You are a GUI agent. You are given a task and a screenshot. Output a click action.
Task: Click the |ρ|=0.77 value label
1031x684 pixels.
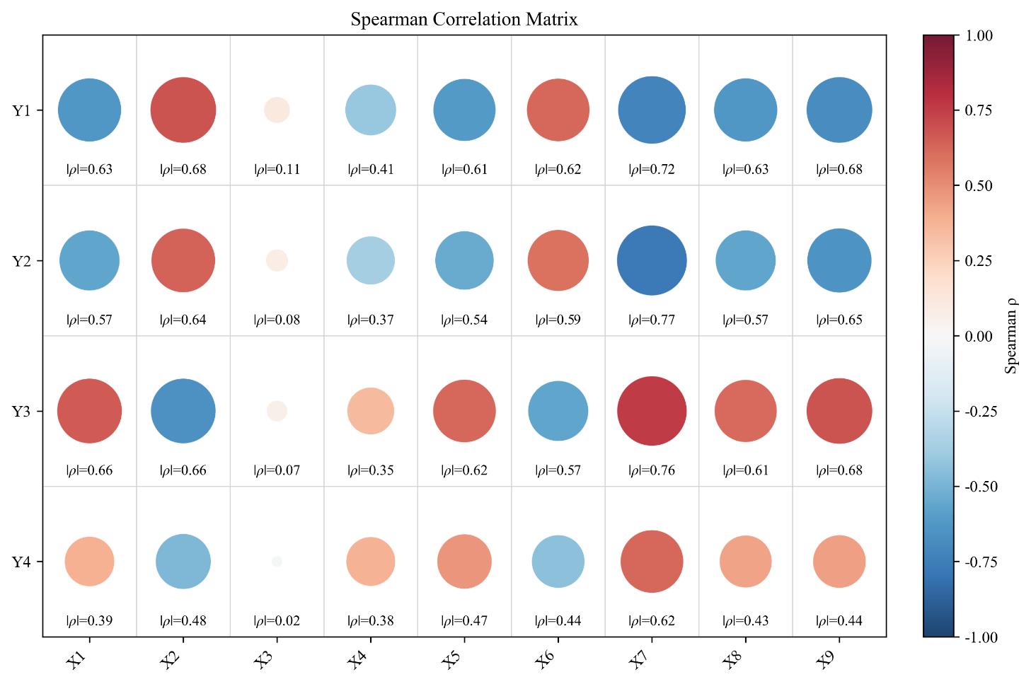pyautogui.click(x=652, y=320)
